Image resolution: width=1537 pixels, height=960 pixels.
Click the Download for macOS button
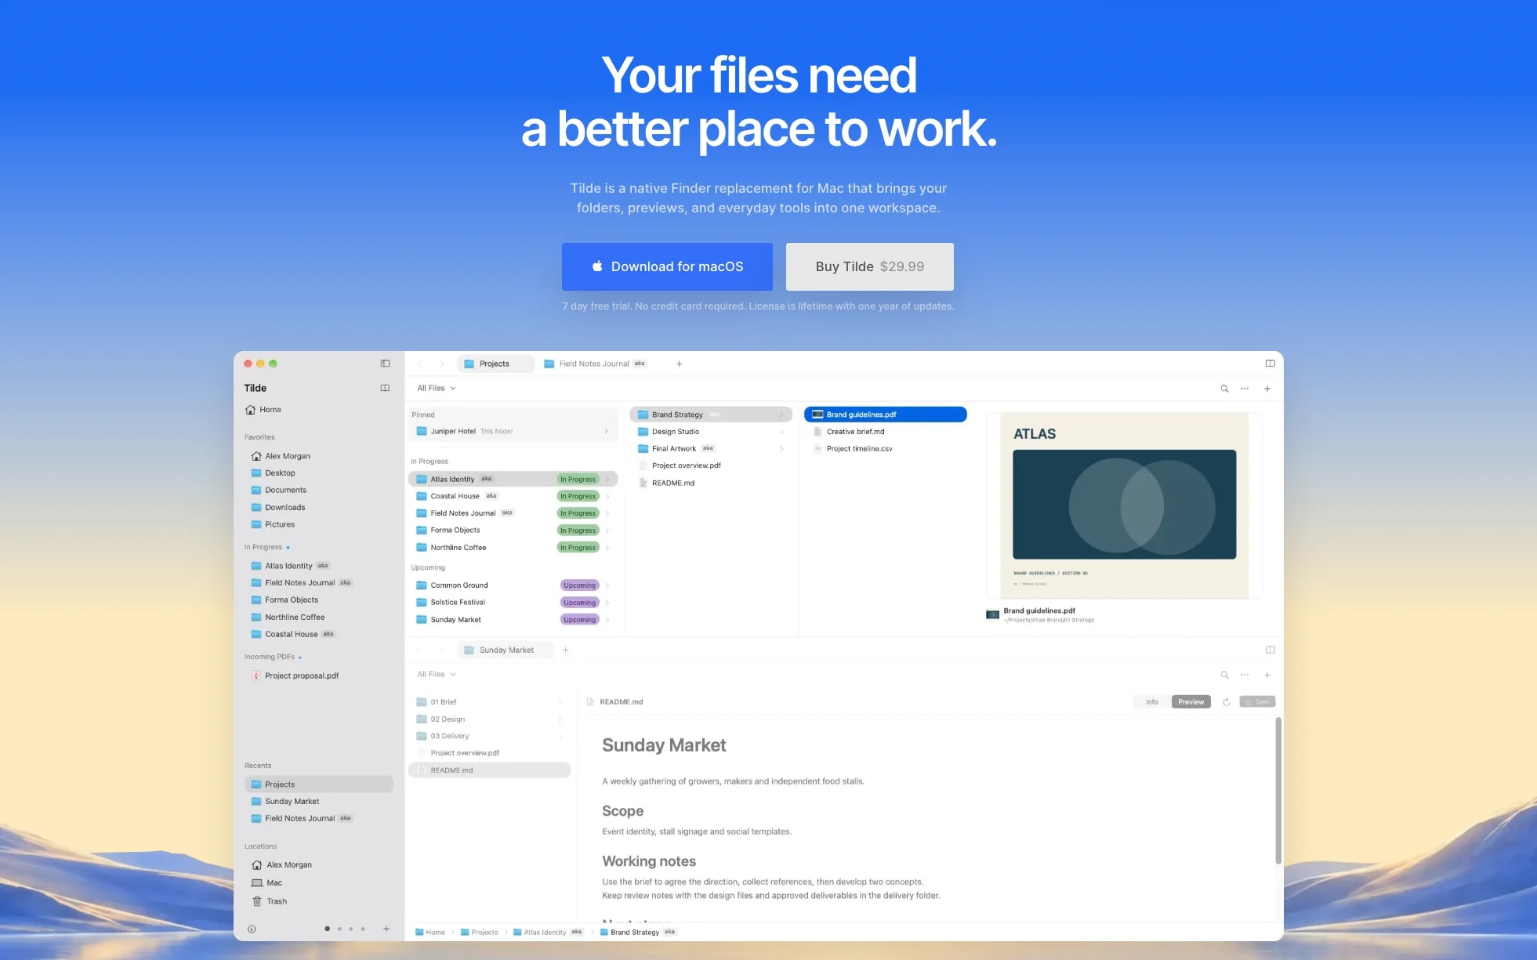tap(667, 266)
